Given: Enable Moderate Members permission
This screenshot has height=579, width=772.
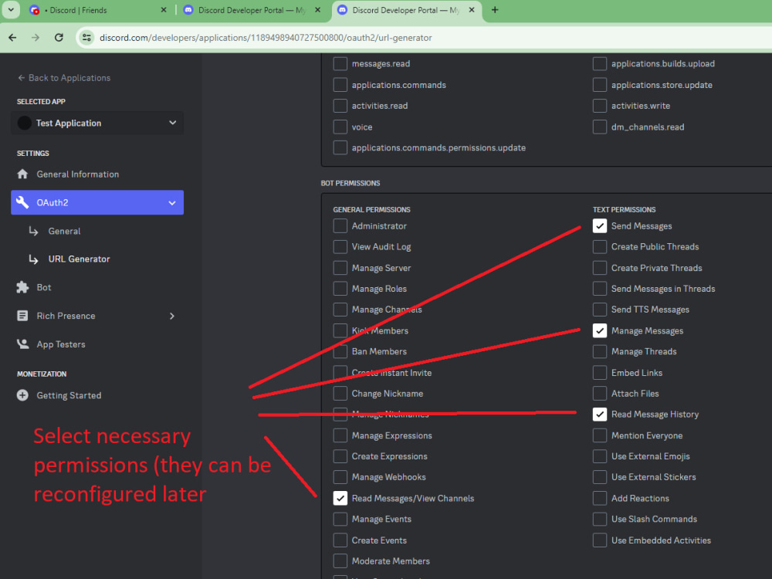Looking at the screenshot, I should pos(340,561).
